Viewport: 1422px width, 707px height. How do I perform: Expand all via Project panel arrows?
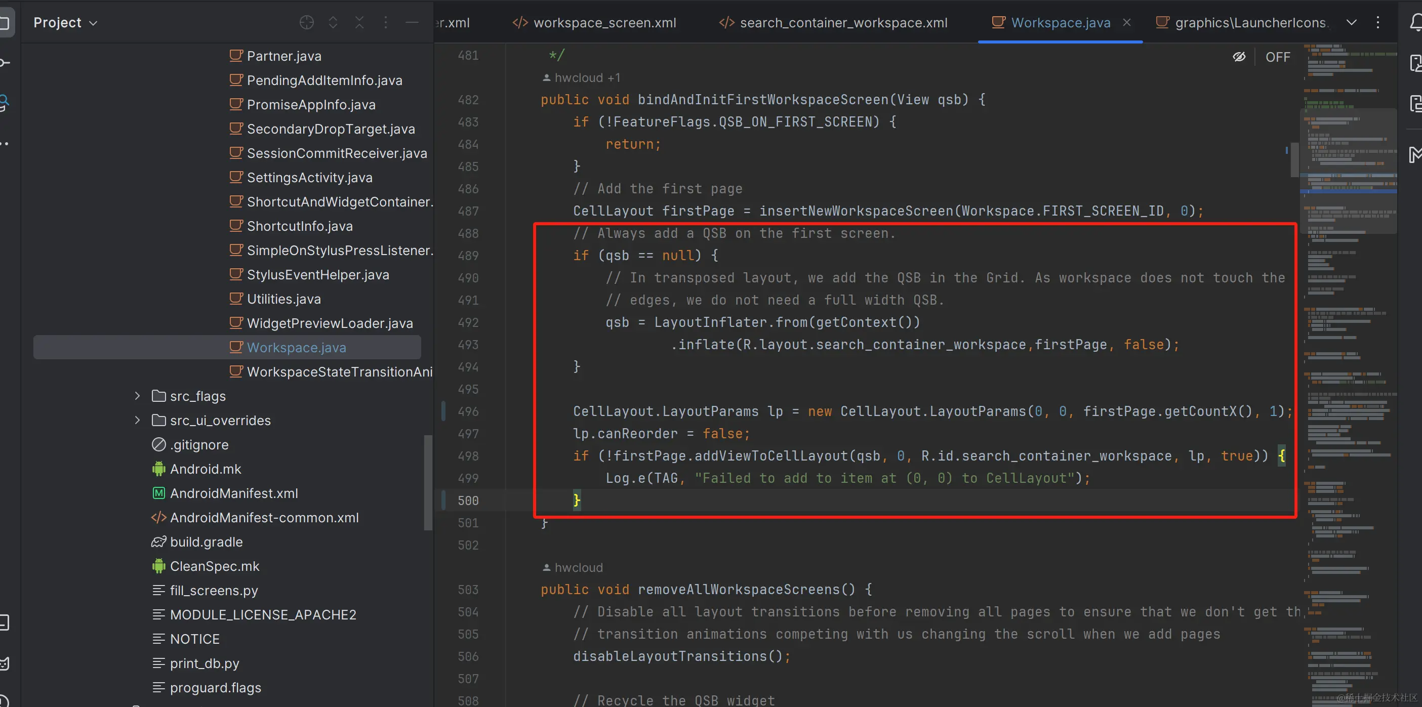pyautogui.click(x=333, y=22)
